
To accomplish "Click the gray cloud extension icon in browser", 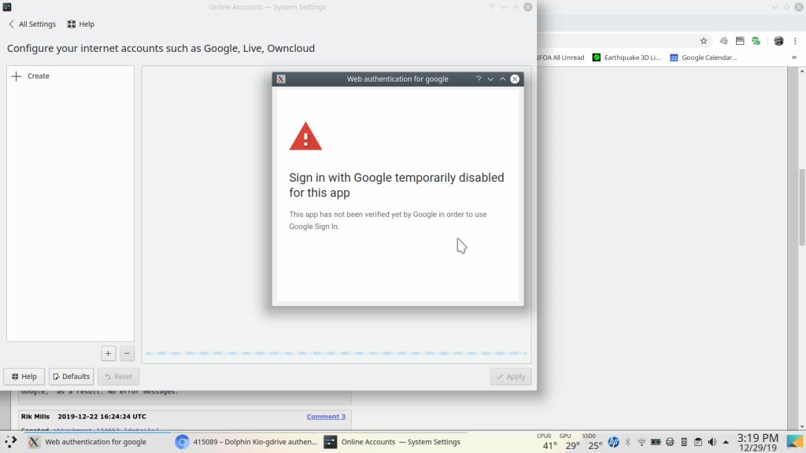I will 723,41.
